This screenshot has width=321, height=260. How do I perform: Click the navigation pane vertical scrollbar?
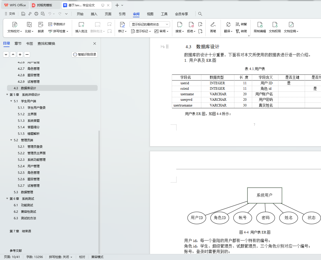point(99,192)
